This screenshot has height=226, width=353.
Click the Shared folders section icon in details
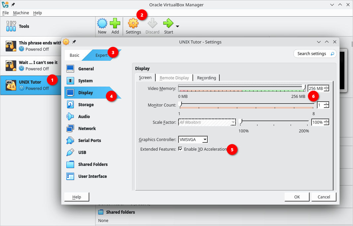(x=101, y=212)
